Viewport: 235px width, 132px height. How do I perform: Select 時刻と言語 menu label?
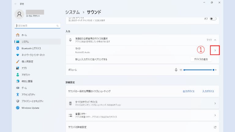point(27,81)
